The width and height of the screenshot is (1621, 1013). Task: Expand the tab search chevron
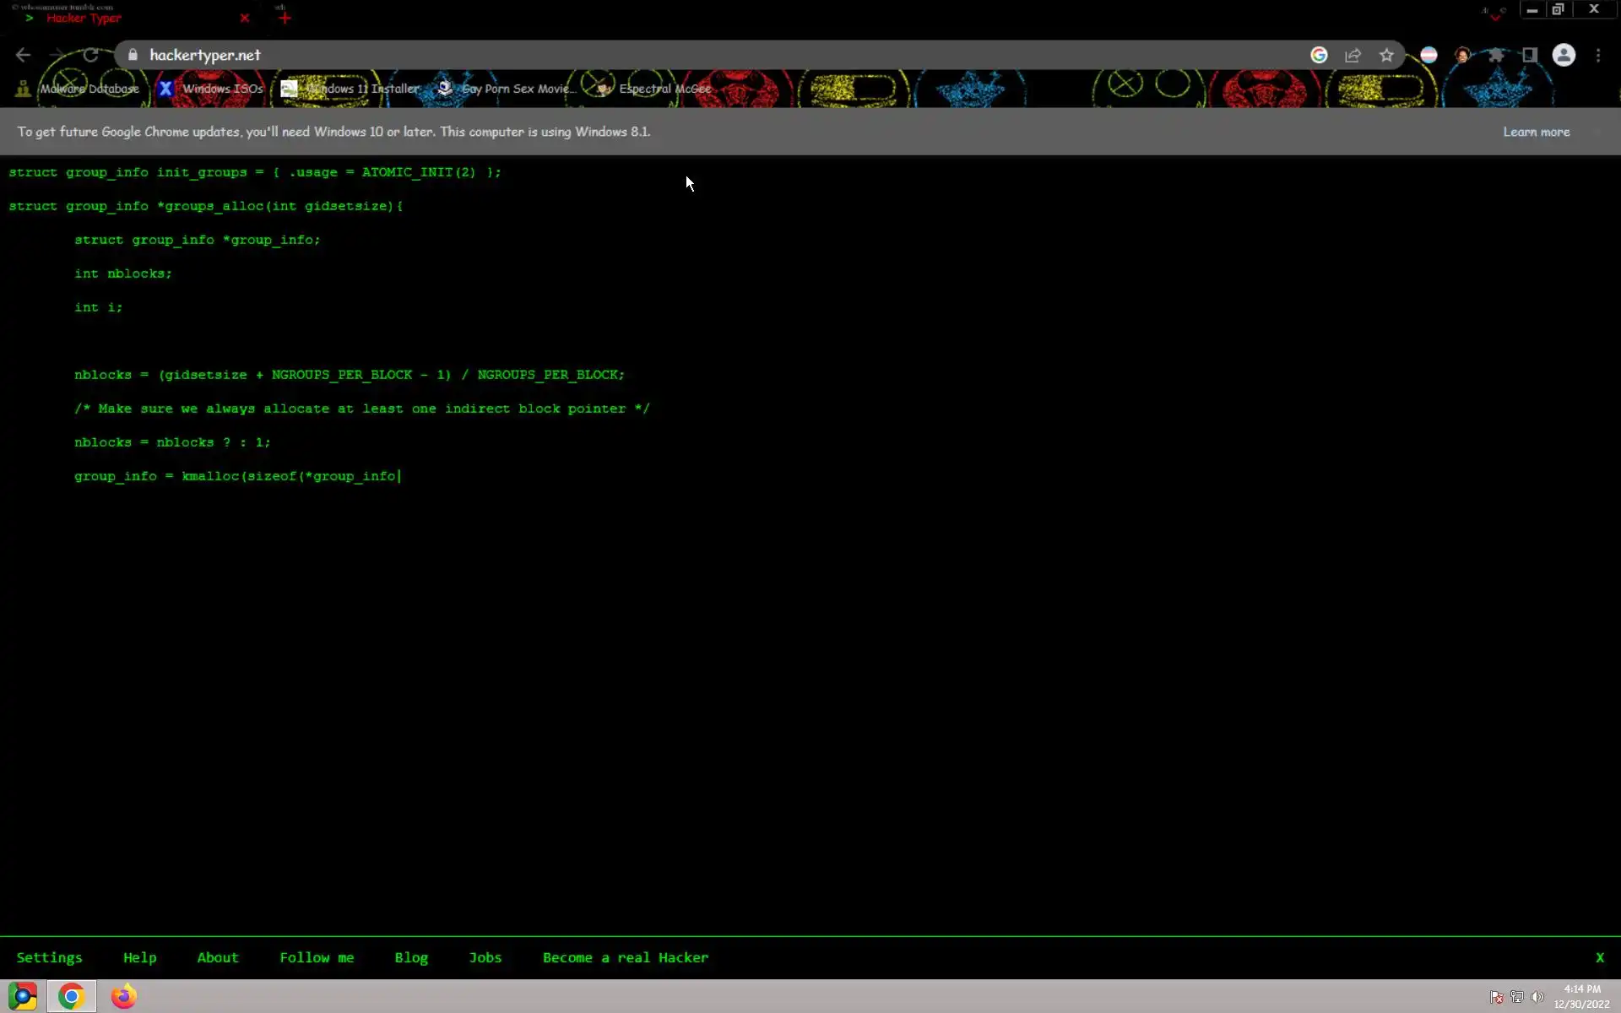click(x=1495, y=16)
